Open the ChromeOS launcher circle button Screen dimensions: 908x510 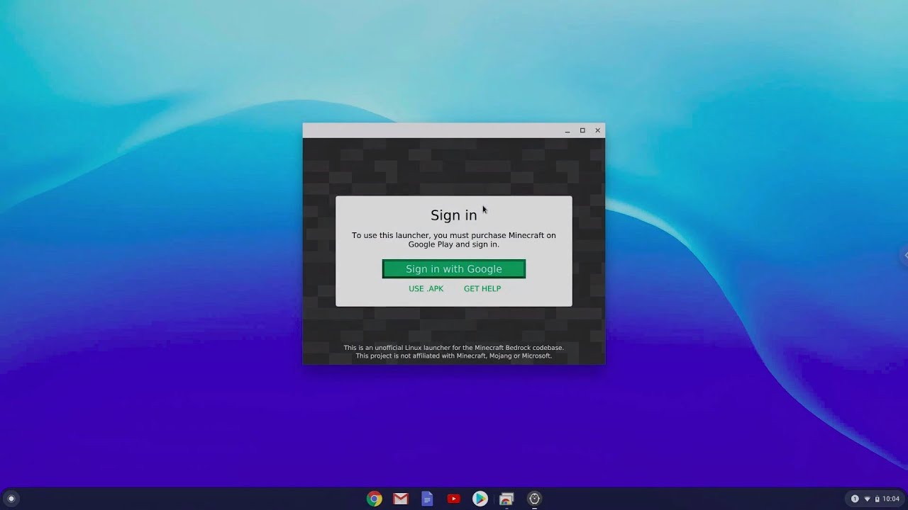pyautogui.click(x=11, y=499)
